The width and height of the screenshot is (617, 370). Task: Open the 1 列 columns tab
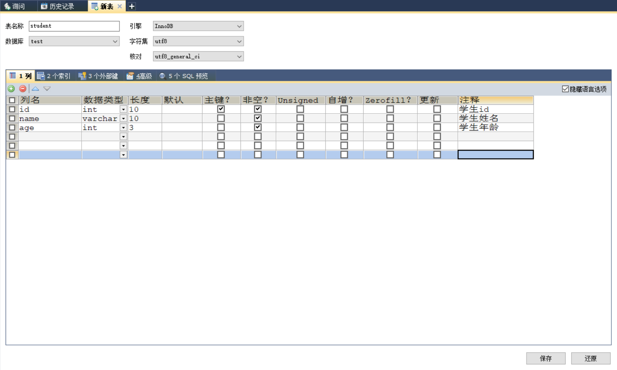tap(21, 76)
